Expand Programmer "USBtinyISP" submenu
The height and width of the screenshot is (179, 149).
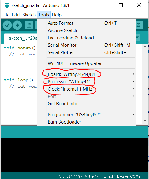(x=86, y=114)
